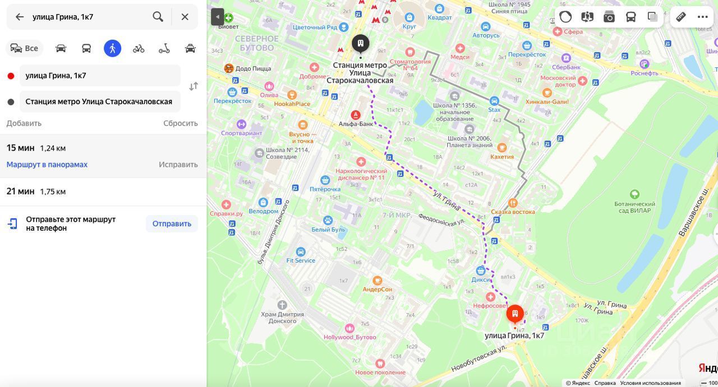
Task: Click the 'Отправить' button
Action: tap(172, 223)
